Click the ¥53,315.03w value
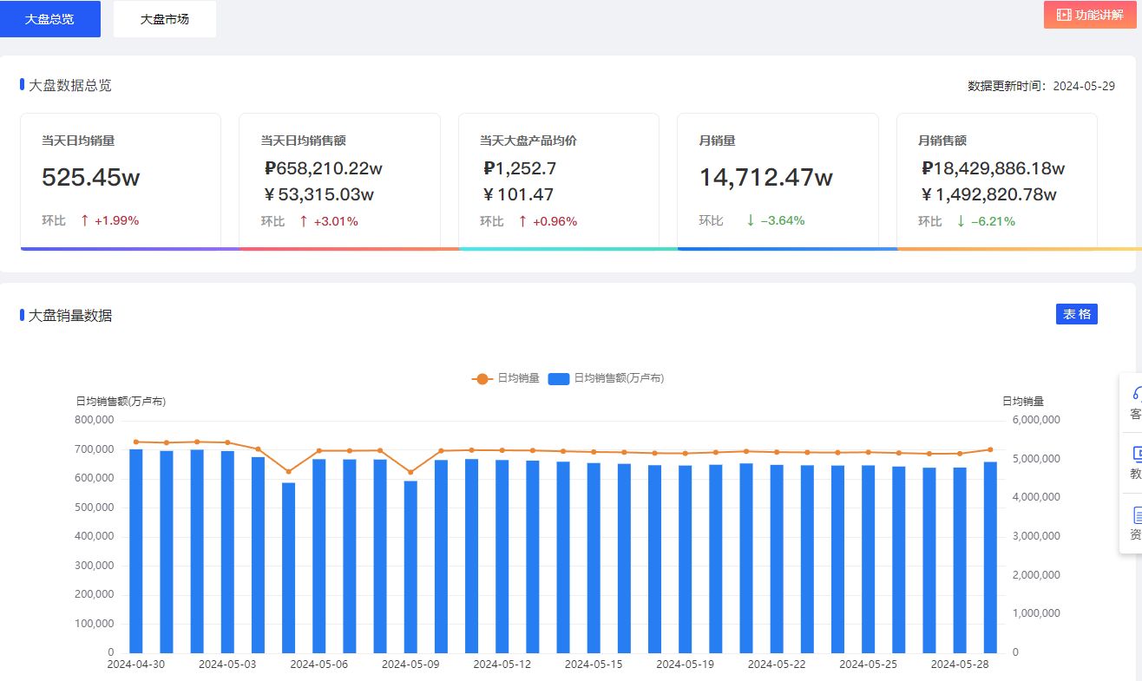This screenshot has width=1142, height=681. click(x=318, y=194)
